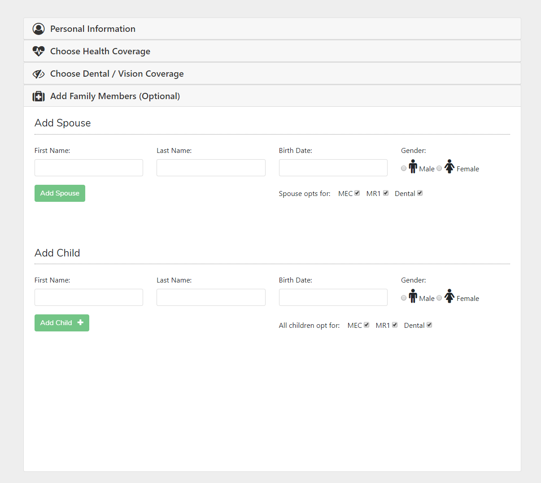Click the female figure icon under Add Spouse
Screen dimensions: 541x483
[x=449, y=166]
